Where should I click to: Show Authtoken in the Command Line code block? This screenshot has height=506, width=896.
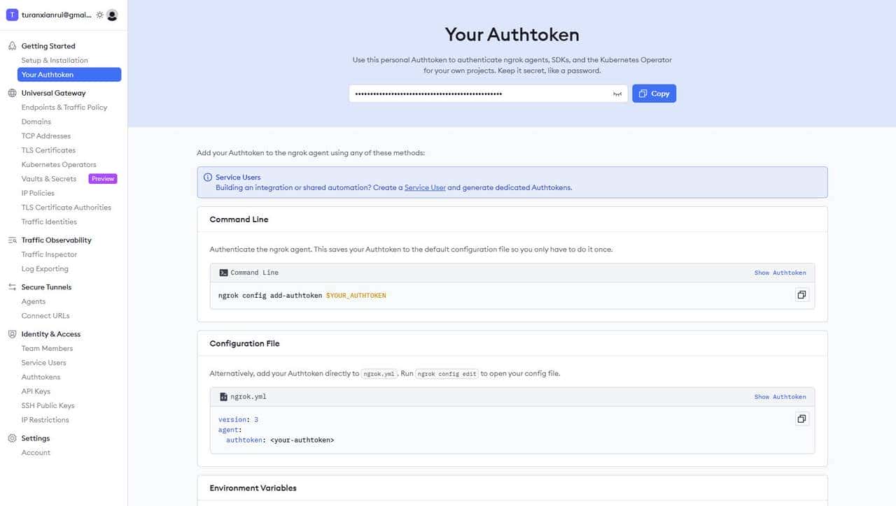(780, 273)
